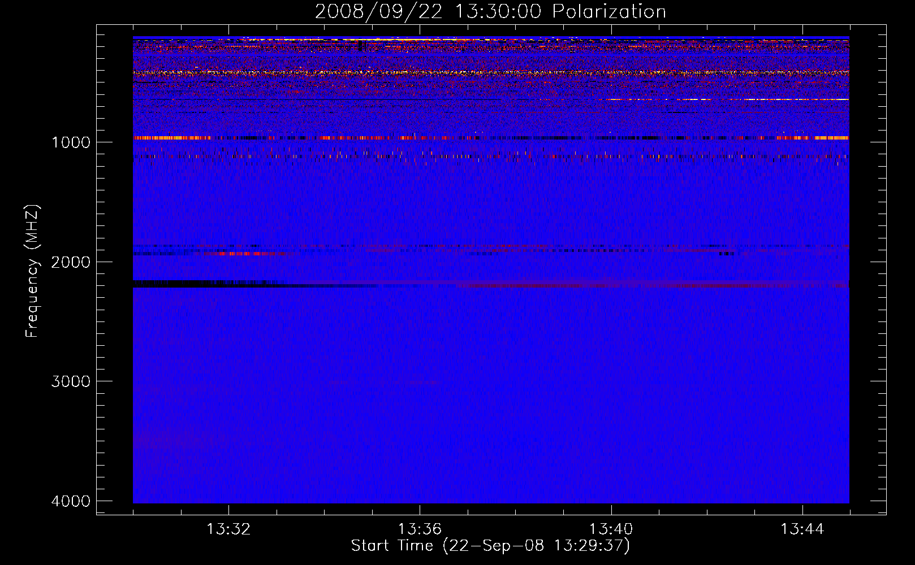Click the 13:36 time tick label
Viewport: 915px width, 565px height.
(420, 529)
